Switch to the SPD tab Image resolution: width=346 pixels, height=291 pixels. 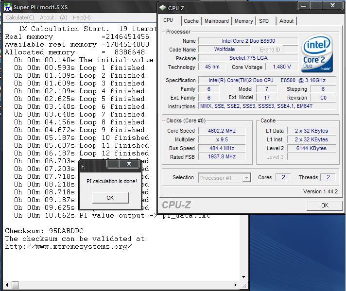pyautogui.click(x=264, y=21)
